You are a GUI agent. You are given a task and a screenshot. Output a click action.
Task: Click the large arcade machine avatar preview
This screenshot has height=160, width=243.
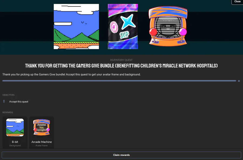coord(168,26)
